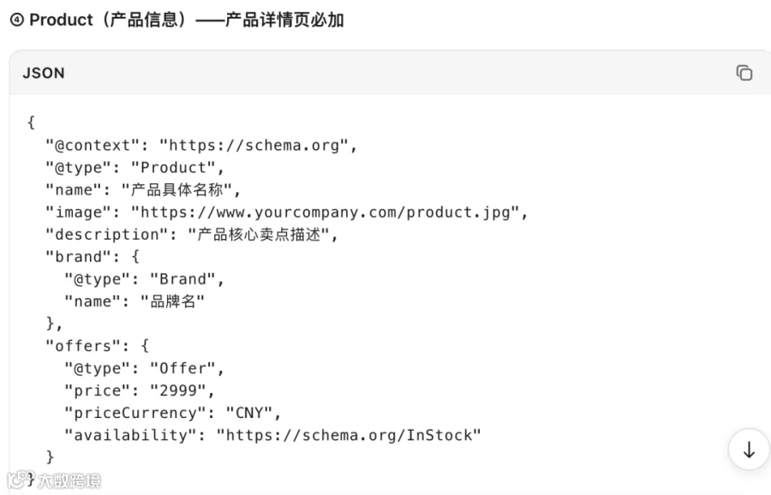This screenshot has height=495, width=771.
Task: Click the schema.org context URL
Action: [254, 146]
